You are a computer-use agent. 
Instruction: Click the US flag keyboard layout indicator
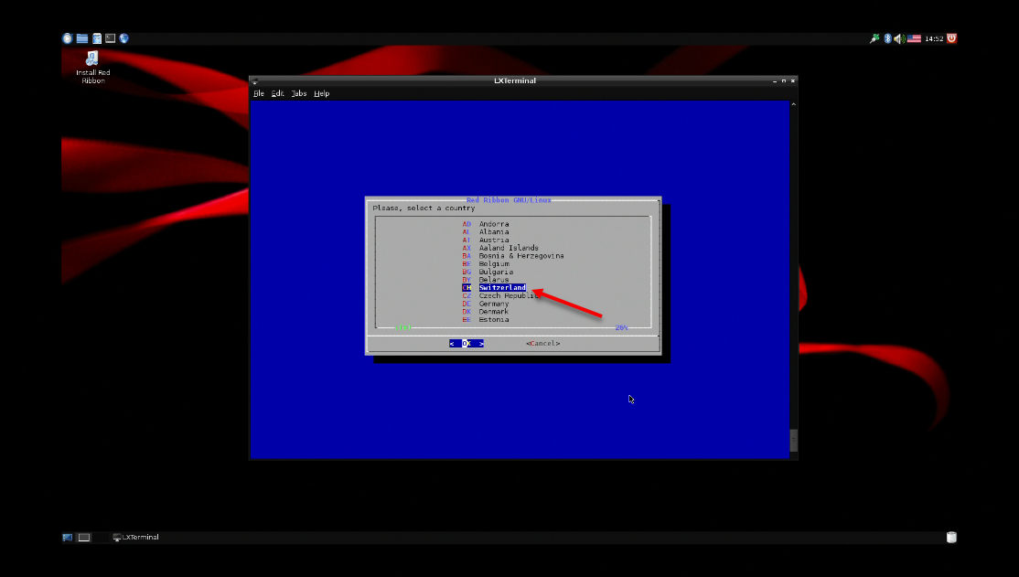pyautogui.click(x=914, y=38)
